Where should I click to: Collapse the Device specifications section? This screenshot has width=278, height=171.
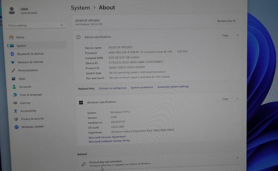[238, 35]
